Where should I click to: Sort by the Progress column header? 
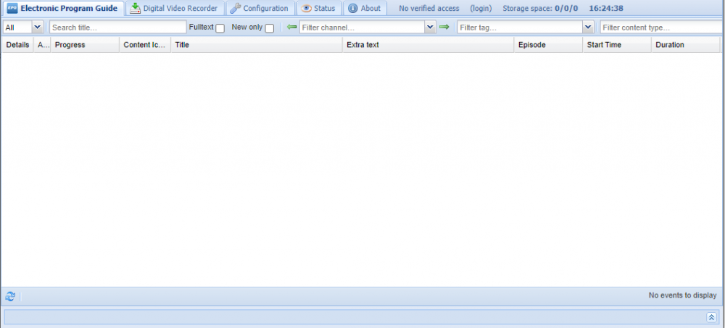[x=85, y=45]
